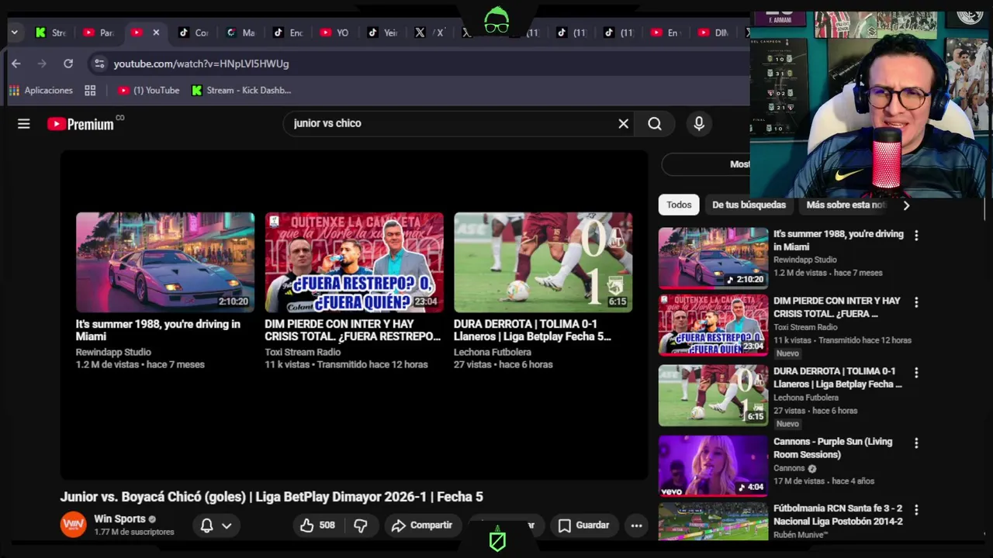Toggle the subscription notification bell
The height and width of the screenshot is (558, 993).
point(206,525)
